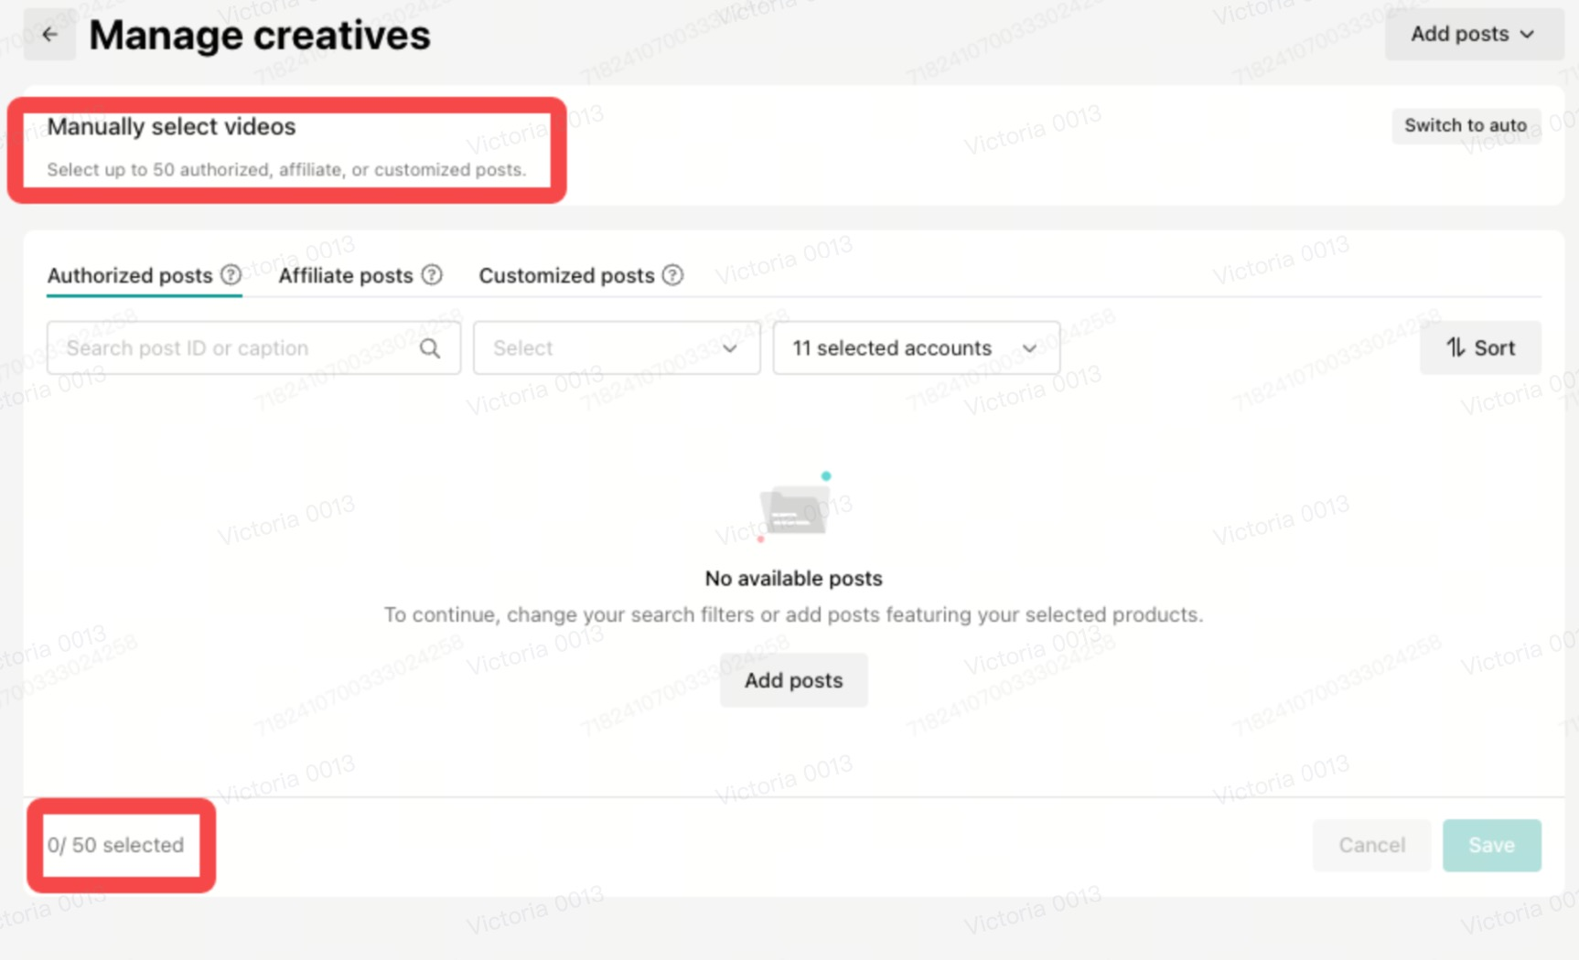The image size is (1579, 960).
Task: Click the Manually select videos heading
Action: [171, 127]
